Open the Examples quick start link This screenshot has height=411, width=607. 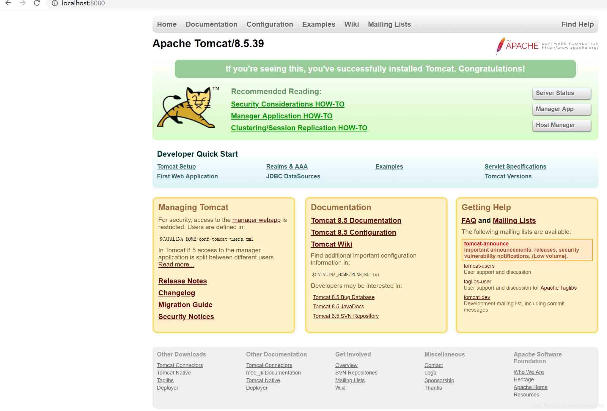tap(389, 166)
